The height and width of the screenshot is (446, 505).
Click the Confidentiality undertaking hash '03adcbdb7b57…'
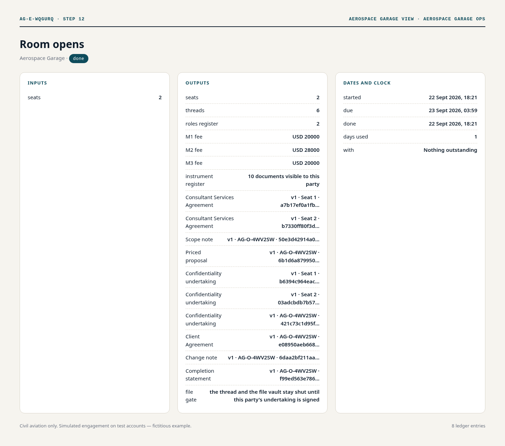(x=298, y=303)
